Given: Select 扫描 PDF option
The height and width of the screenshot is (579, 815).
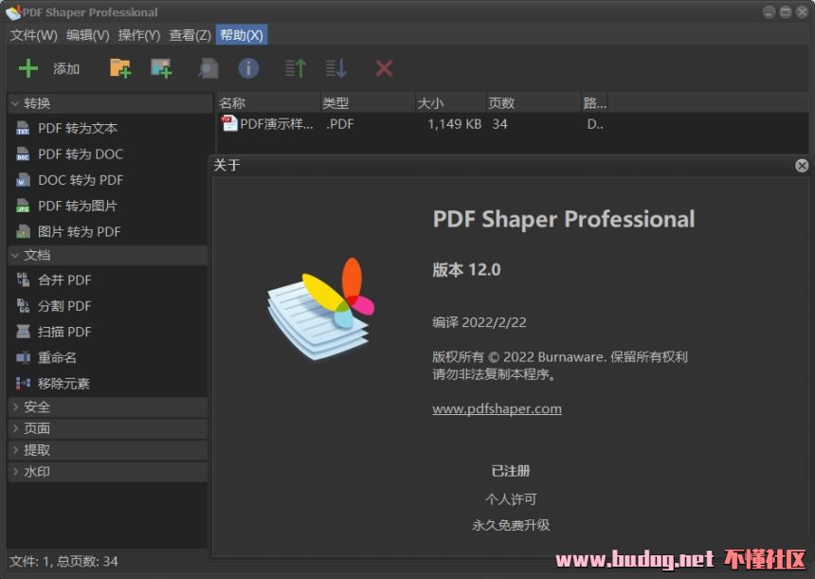Looking at the screenshot, I should point(63,332).
